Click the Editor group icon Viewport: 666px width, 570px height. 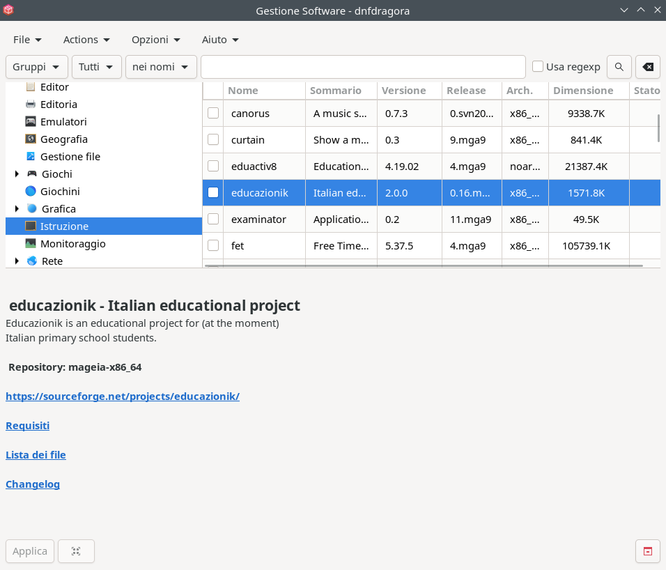pyautogui.click(x=31, y=87)
